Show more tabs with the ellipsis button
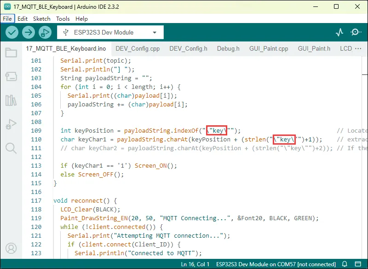This screenshot has width=368, height=269. pos(358,48)
